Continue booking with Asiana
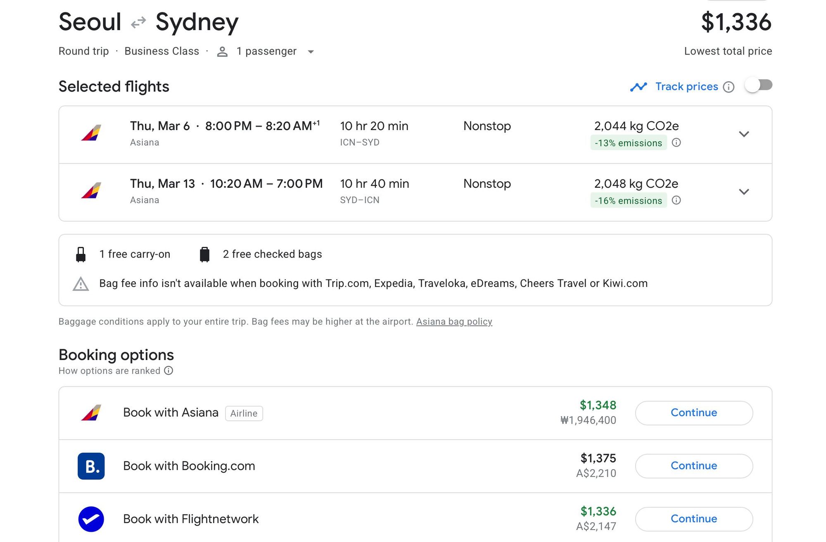Viewport: 826px width, 542px height. [693, 413]
